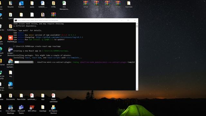Select the AnyDesk desktop icon

pyautogui.click(x=10, y=39)
